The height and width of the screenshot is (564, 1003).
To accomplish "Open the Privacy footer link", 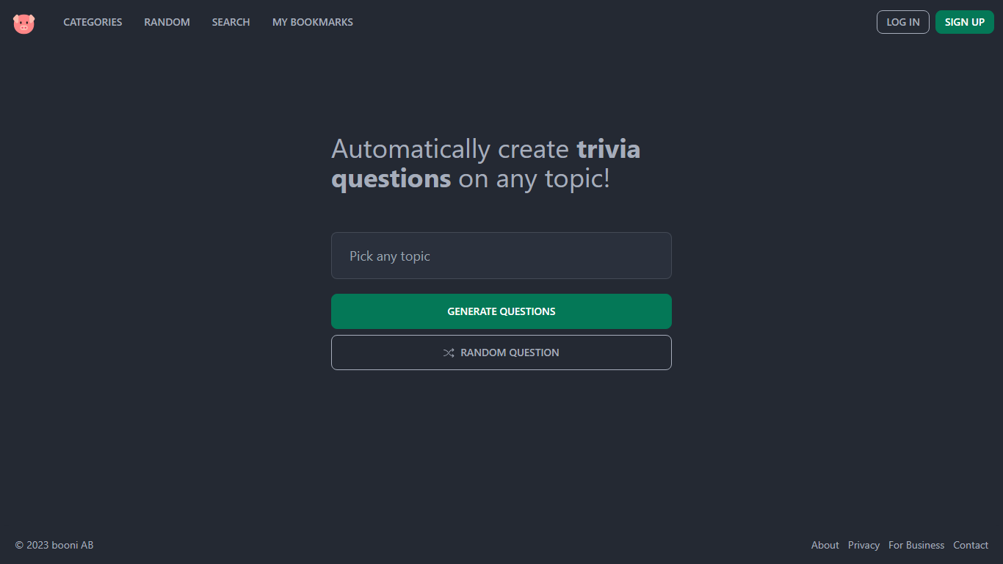I will click(863, 545).
